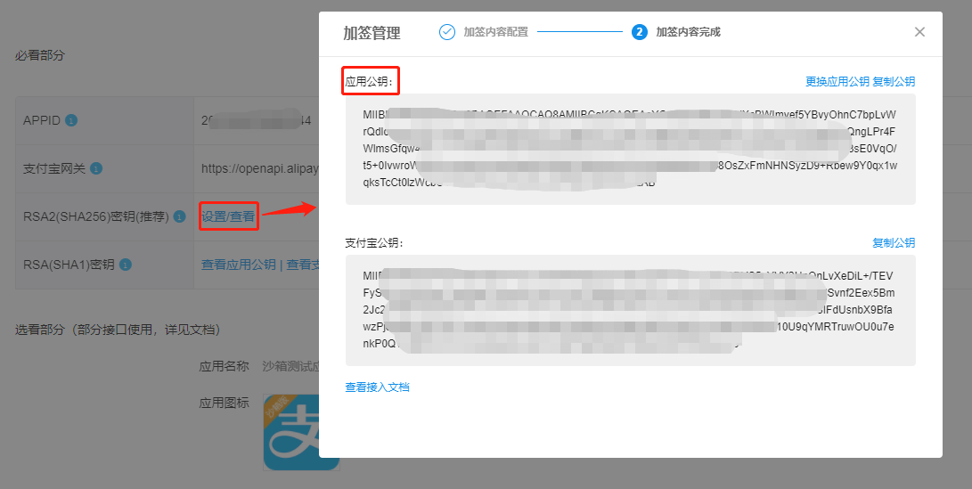Copy the application public key (应用公钥)
This screenshot has width=972, height=489.
(x=894, y=81)
